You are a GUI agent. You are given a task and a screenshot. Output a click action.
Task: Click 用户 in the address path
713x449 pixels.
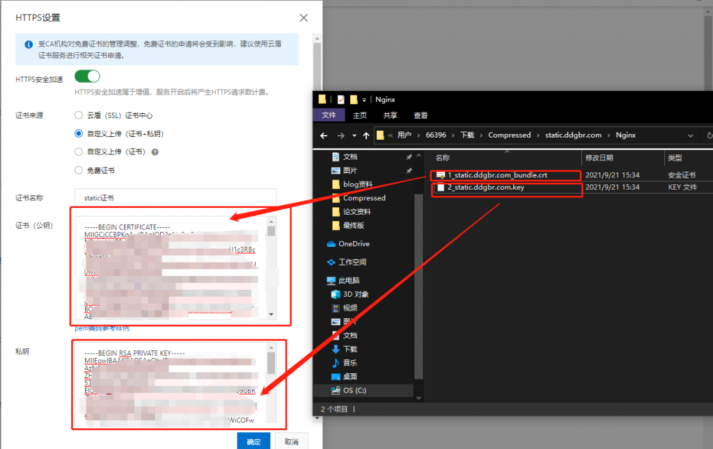pos(405,135)
